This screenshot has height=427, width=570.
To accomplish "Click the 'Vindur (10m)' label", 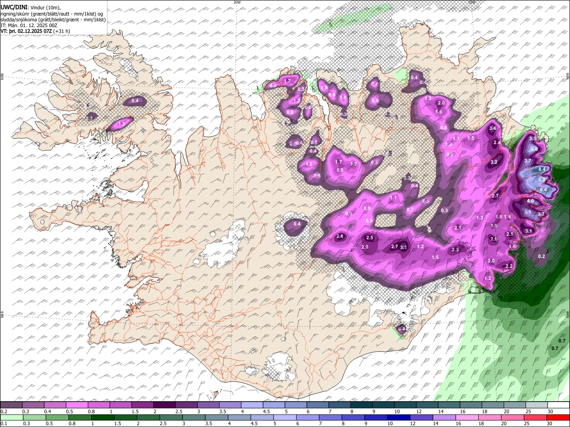I will coord(45,7).
